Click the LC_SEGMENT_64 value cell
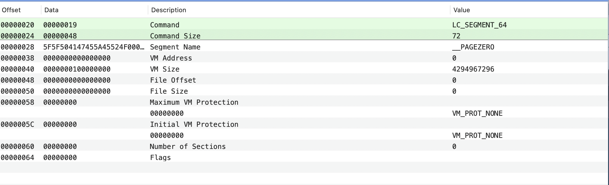This screenshot has height=185, width=609. [479, 25]
